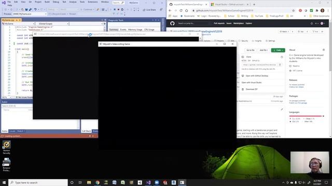Select the Locals tab in Visual Studio
332x186 pixels.
pos(12,131)
